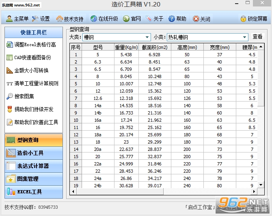Click the horizontal scrollbar left arrow
This screenshot has width=272, height=216.
pos(73,191)
